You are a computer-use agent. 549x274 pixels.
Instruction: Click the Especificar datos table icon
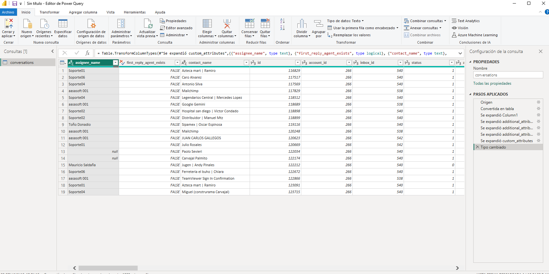coord(63,24)
